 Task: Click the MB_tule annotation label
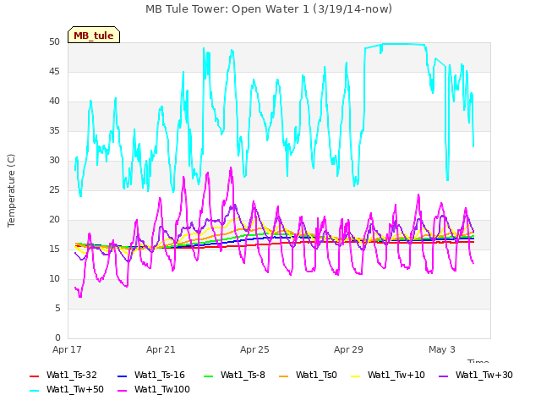[x=94, y=36]
